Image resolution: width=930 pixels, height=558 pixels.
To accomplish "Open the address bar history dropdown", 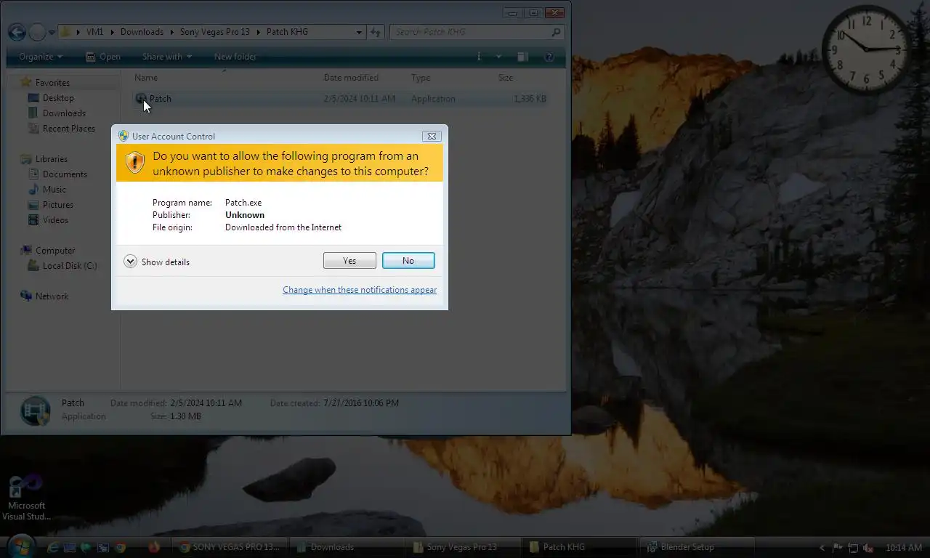I will coord(359,32).
